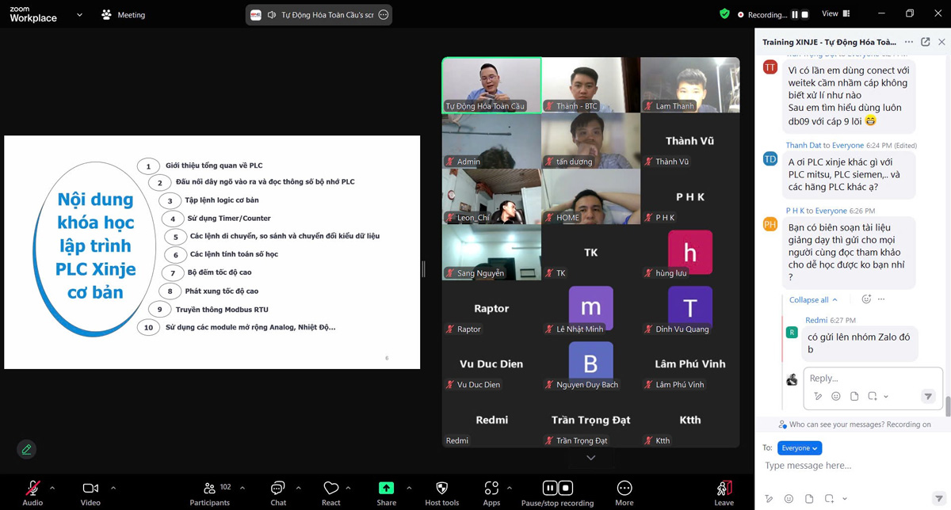
Task: Open the View layout menu
Action: click(835, 14)
